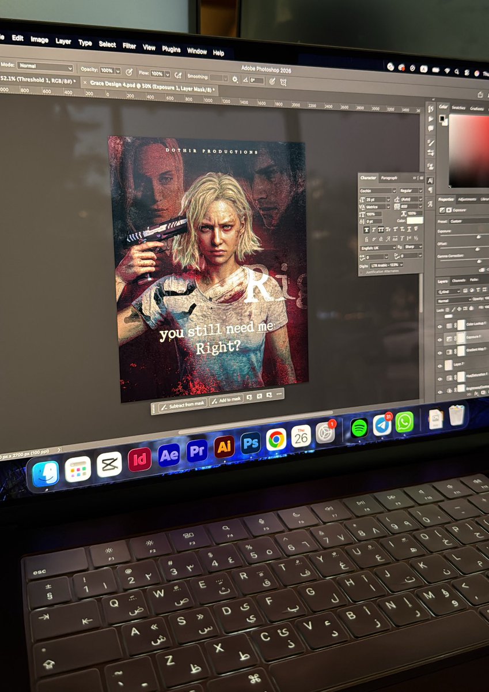Hide the Gradient Map 1 layer
This screenshot has width=489, height=692.
(439, 353)
